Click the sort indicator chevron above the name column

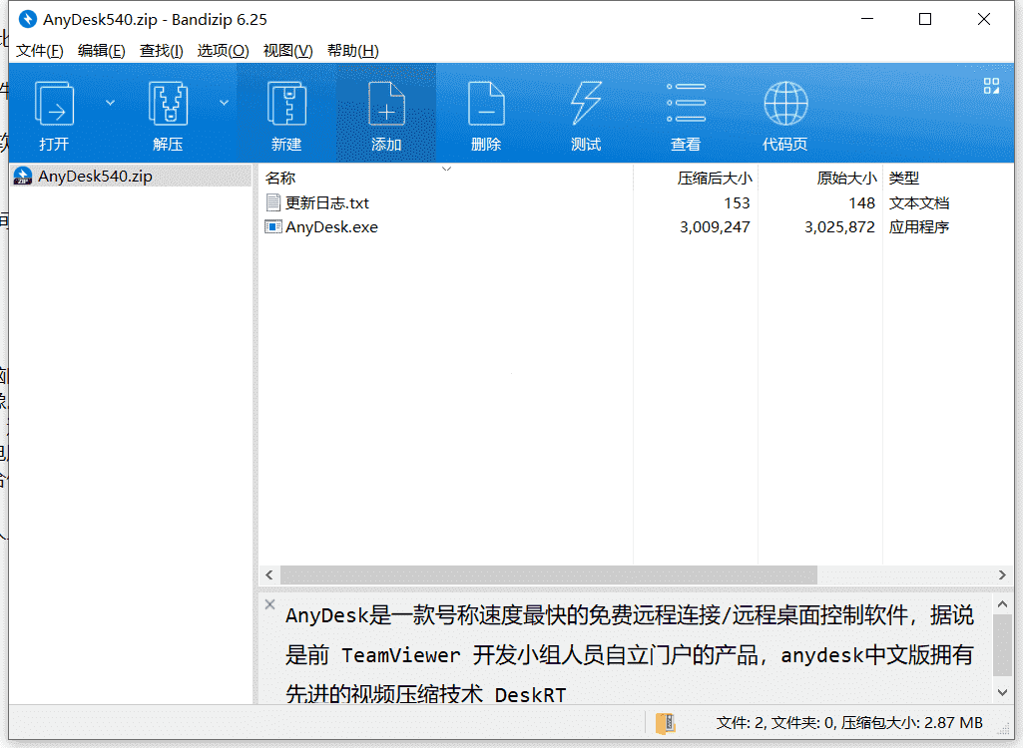point(446,169)
